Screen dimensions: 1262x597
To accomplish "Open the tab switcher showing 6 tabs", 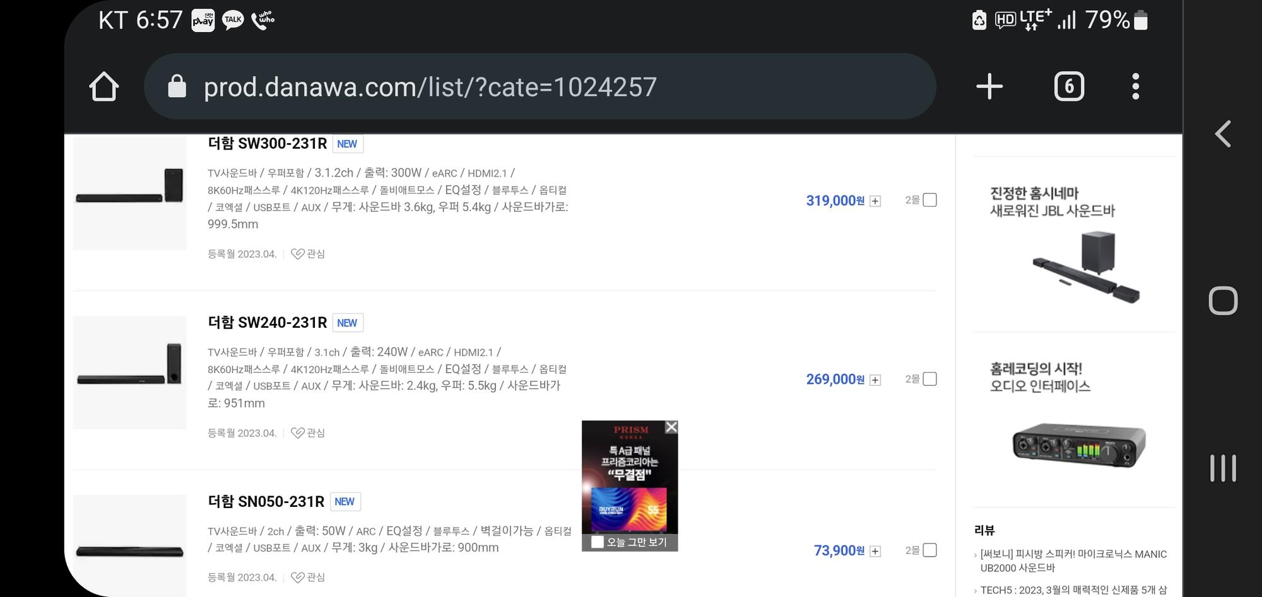I will point(1069,86).
